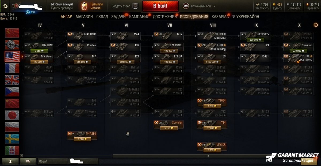Click Купить премиум link
This screenshot has height=166, width=321.
click(62, 8)
